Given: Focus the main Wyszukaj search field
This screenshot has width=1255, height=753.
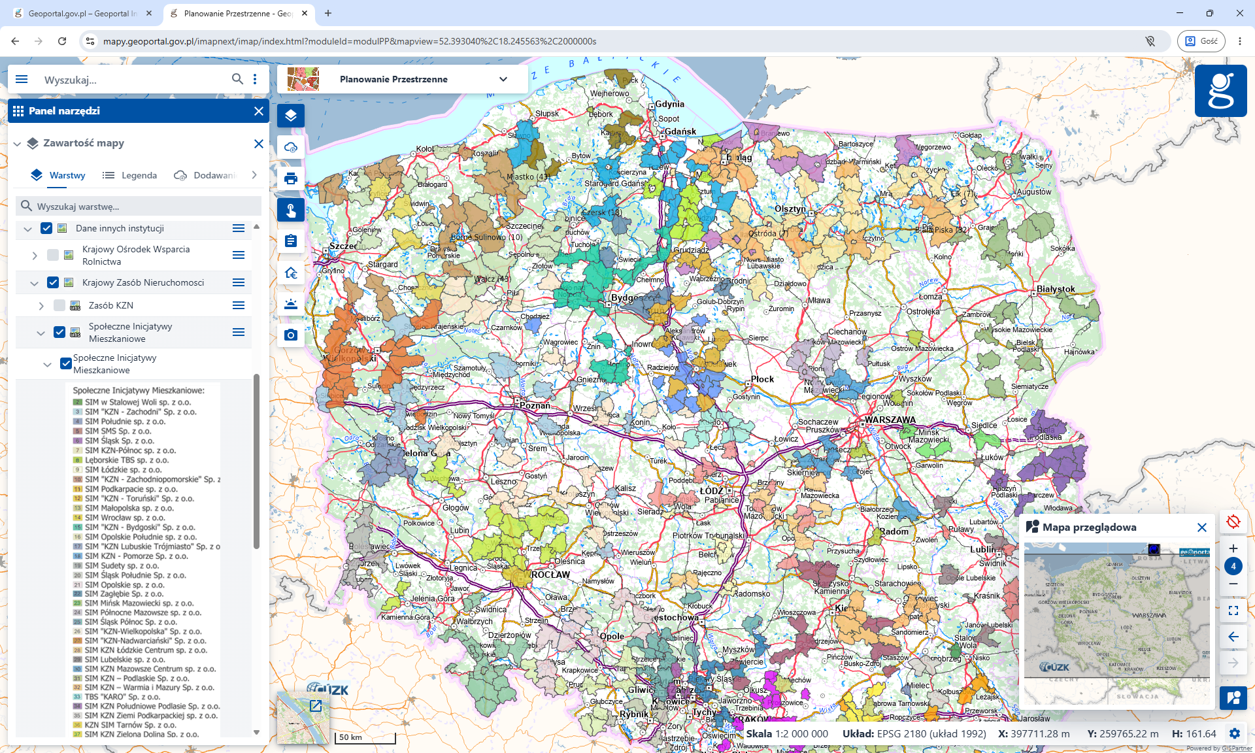Looking at the screenshot, I should [x=134, y=80].
